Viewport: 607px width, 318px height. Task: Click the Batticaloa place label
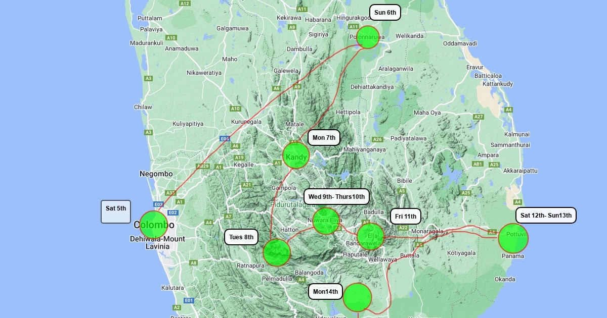pyautogui.click(x=488, y=76)
